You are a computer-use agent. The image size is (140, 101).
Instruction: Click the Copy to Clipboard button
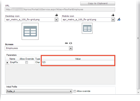[x=97, y=3]
